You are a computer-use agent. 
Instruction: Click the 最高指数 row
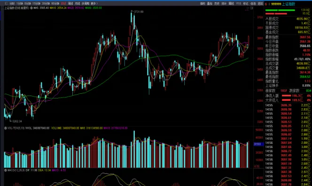pyautogui.click(x=288, y=73)
